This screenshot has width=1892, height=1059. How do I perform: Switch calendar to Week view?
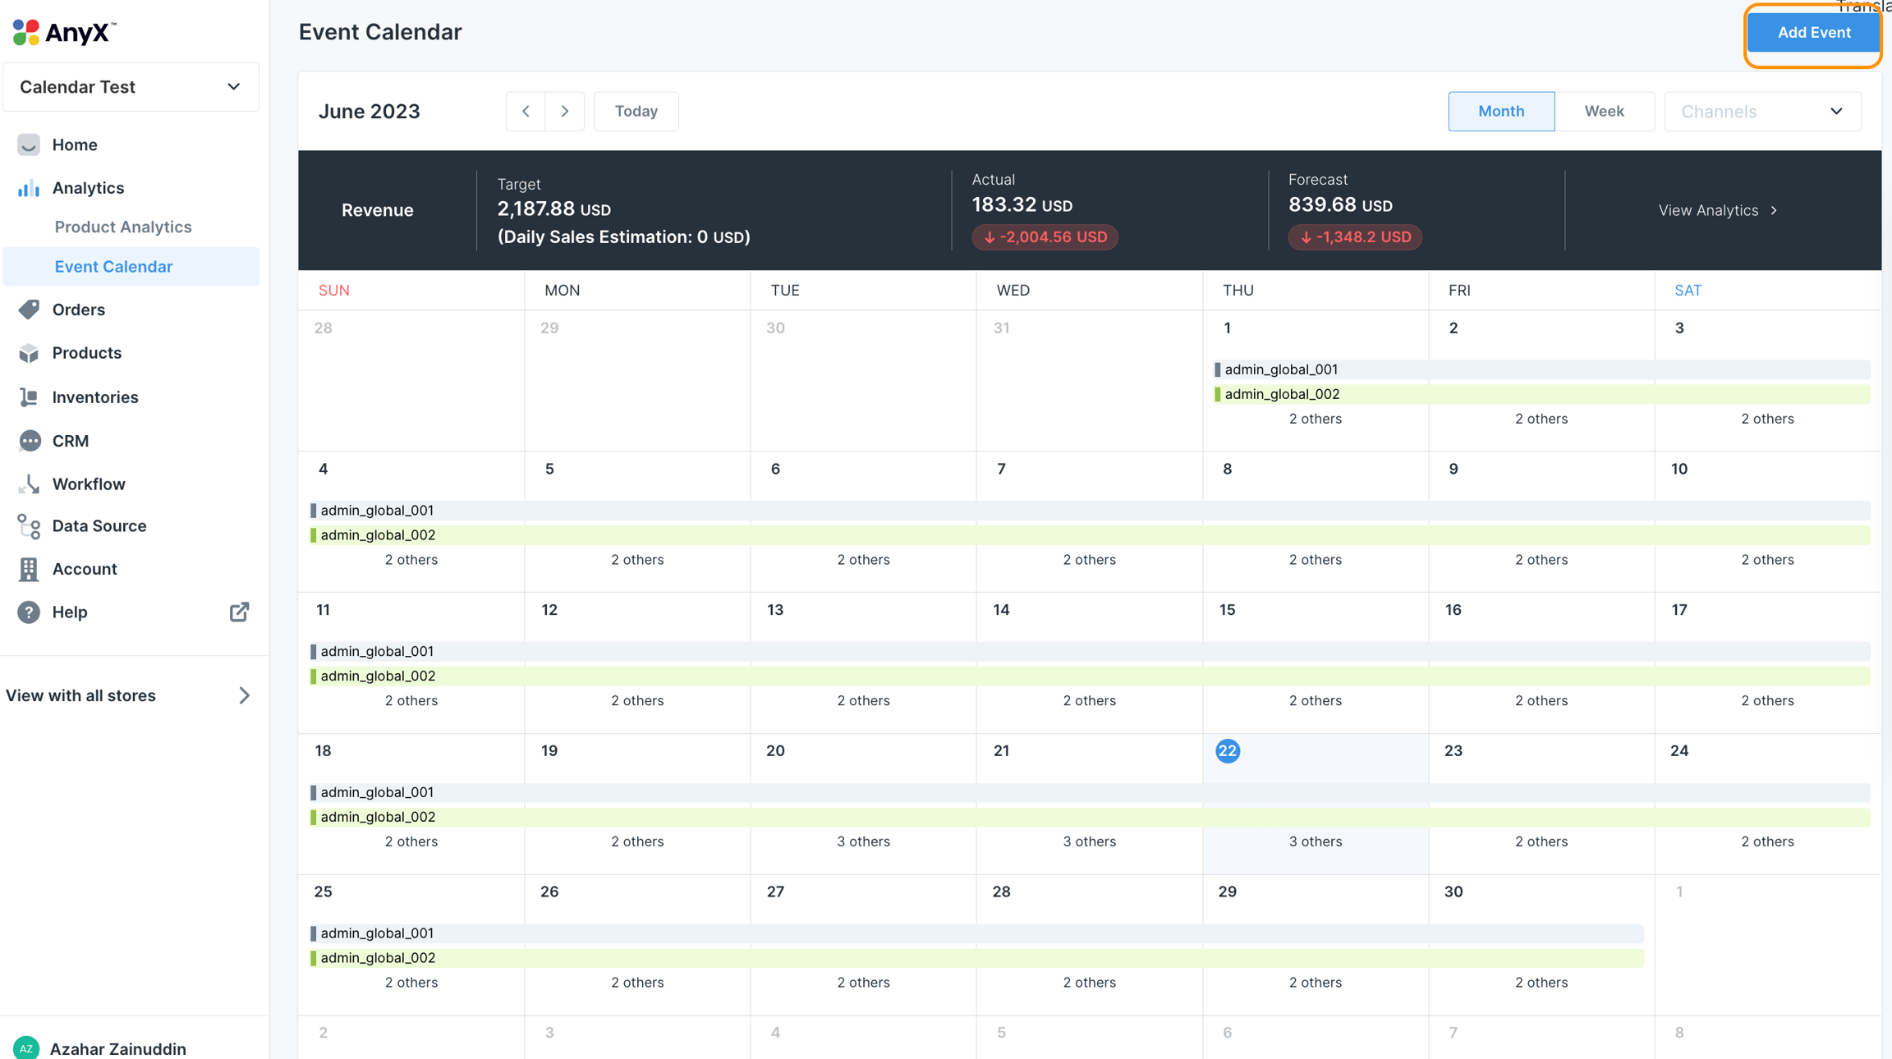[1603, 111]
